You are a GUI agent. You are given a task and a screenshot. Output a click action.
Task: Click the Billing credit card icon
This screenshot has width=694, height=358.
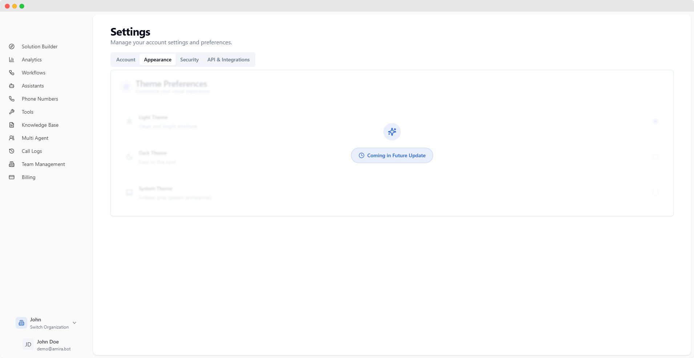[12, 177]
